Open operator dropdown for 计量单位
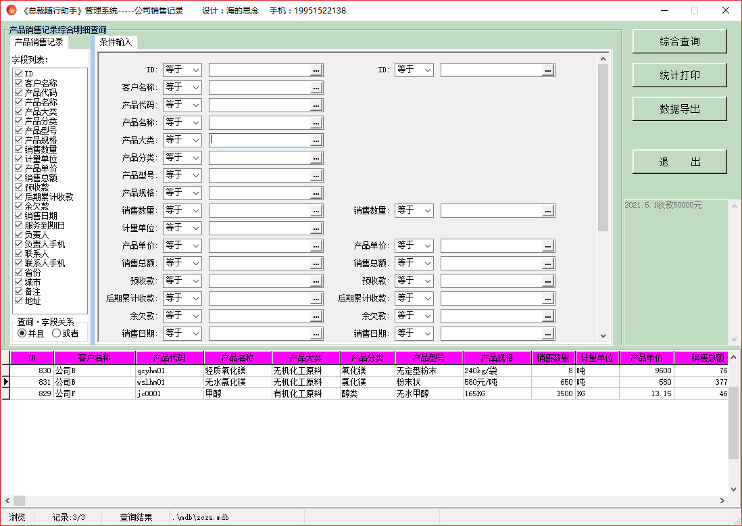 pos(182,229)
